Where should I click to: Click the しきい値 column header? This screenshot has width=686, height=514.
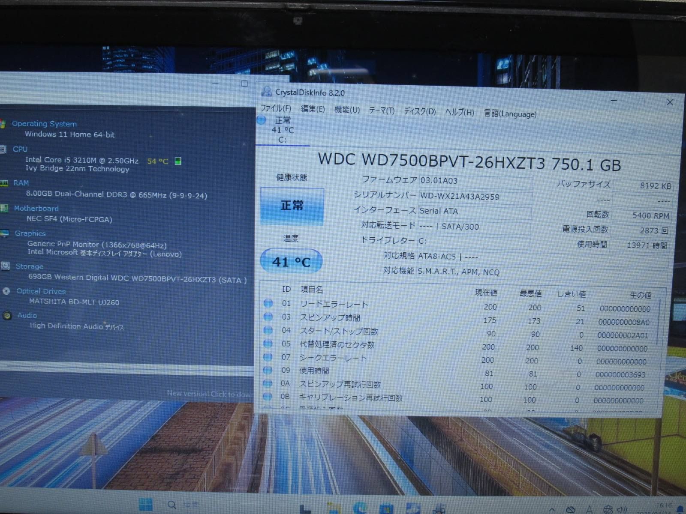click(571, 294)
